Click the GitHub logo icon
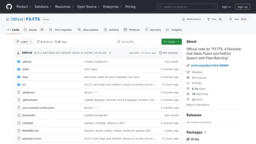Image resolution: width=256 pixels, height=144 pixels. click(x=9, y=7)
